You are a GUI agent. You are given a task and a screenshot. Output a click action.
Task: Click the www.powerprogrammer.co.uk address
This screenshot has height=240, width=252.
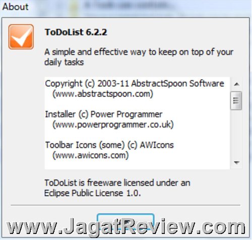pyautogui.click(x=113, y=125)
